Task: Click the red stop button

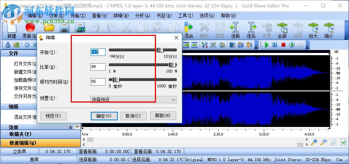Action: tap(283, 45)
